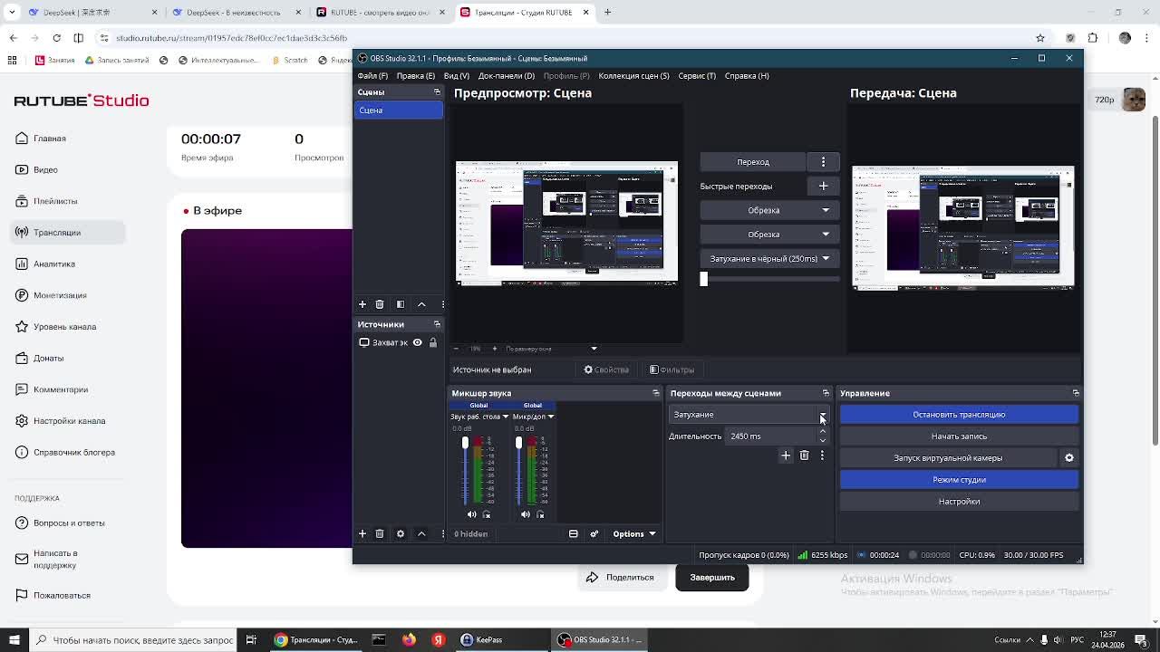Open the Scene Collection menu
Screen dimensions: 1160x652
(633, 76)
